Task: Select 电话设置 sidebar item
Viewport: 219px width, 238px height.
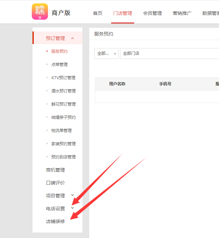Action: tap(55, 209)
